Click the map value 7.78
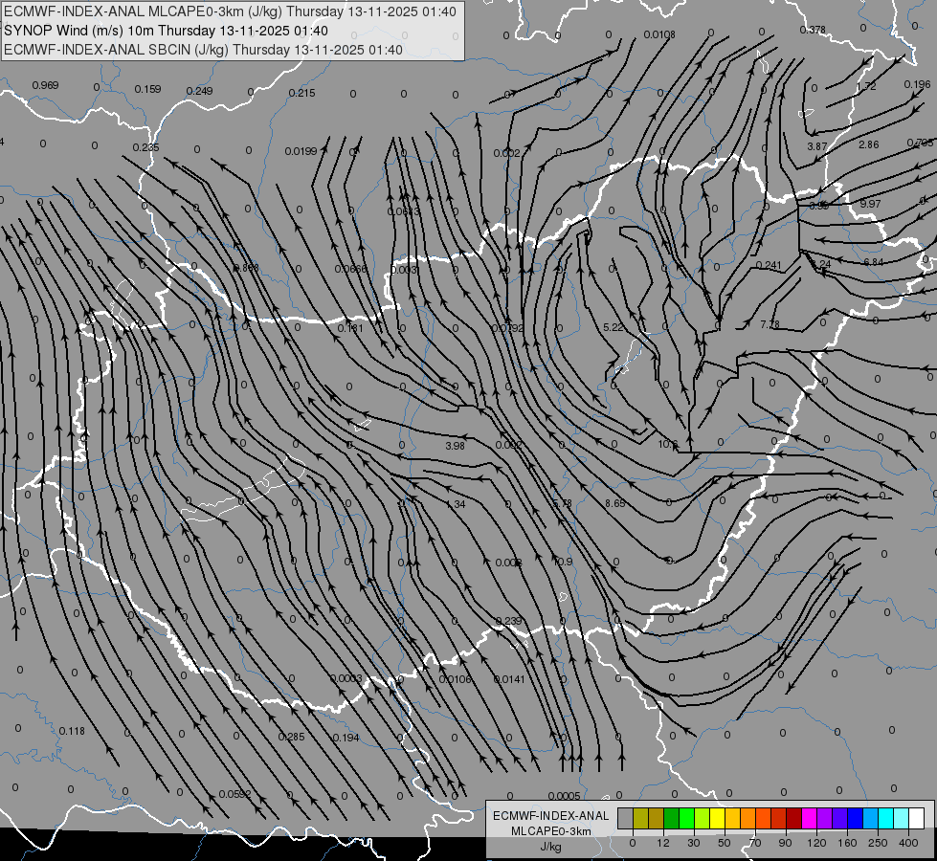 click(x=770, y=324)
